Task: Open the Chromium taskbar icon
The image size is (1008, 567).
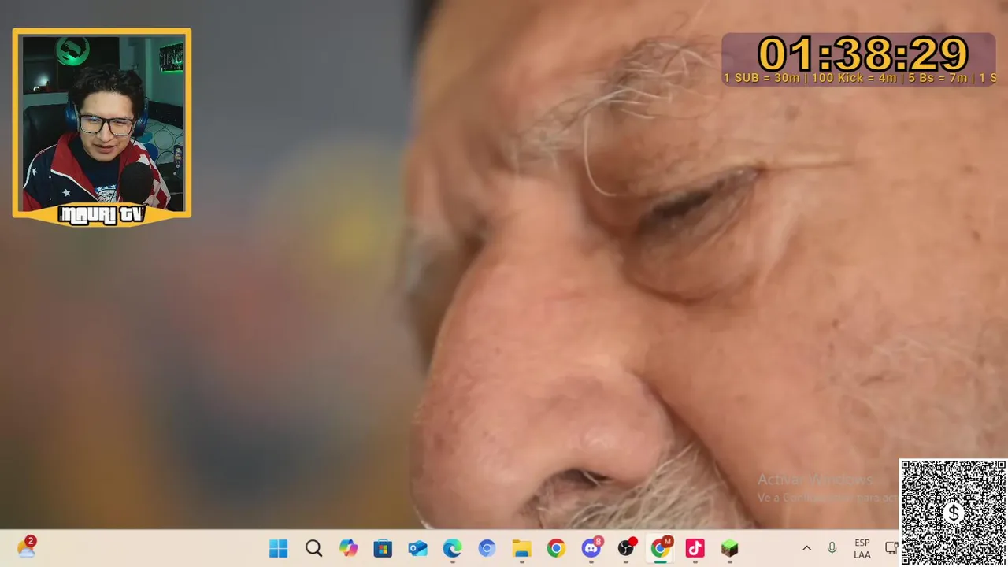Action: [x=487, y=549]
